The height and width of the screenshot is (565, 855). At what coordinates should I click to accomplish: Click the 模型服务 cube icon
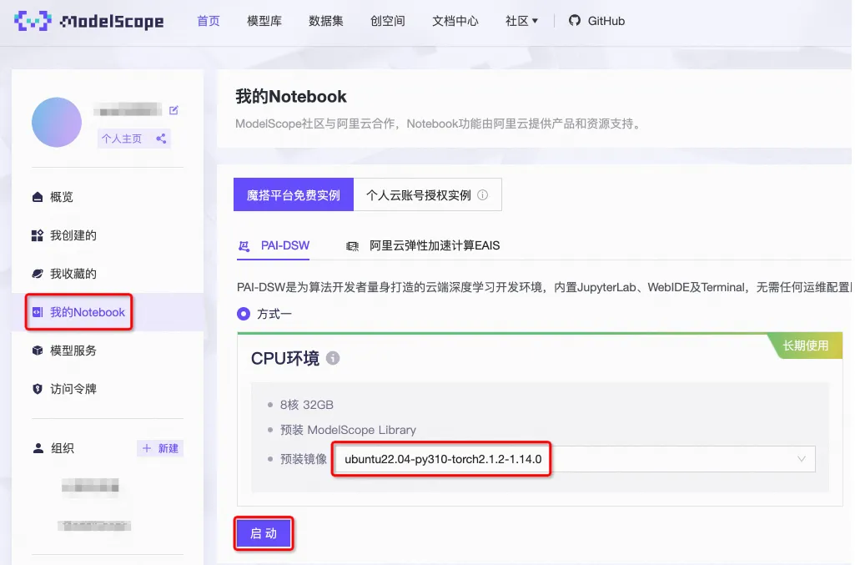[x=37, y=351]
